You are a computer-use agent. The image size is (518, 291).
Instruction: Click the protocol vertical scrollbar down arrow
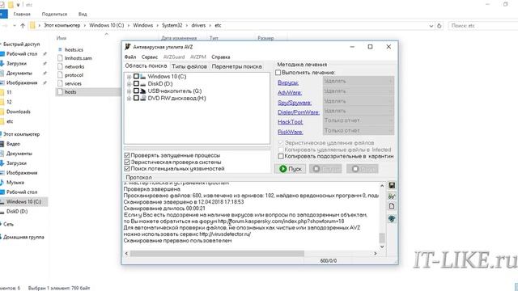point(382,247)
